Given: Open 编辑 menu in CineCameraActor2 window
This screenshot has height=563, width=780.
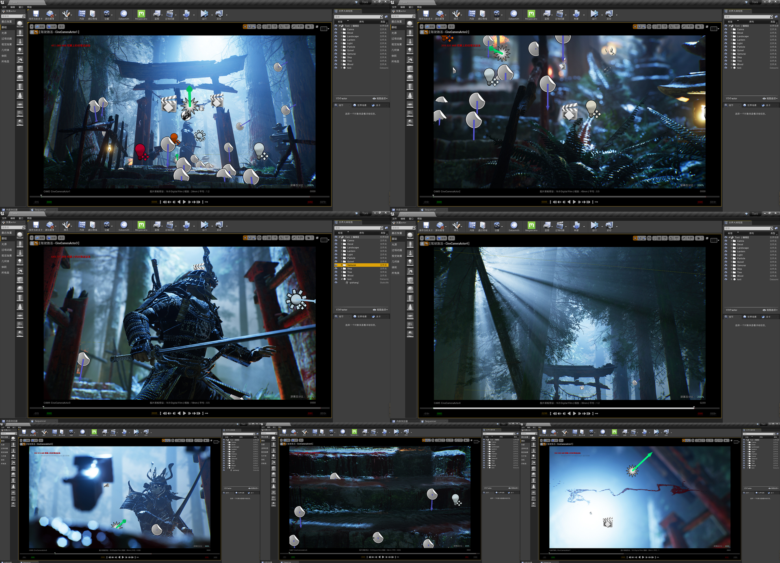Looking at the screenshot, I should (403, 7).
